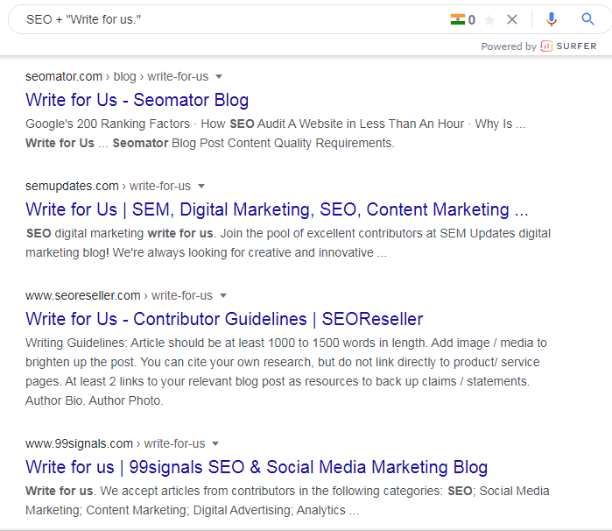612x531 pixels.
Task: Open the SEM, Digital Marketing result title
Action: tap(277, 209)
